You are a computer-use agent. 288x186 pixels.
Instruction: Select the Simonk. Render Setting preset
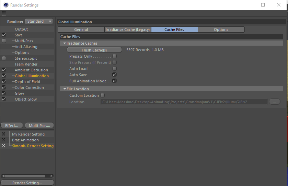(33, 146)
